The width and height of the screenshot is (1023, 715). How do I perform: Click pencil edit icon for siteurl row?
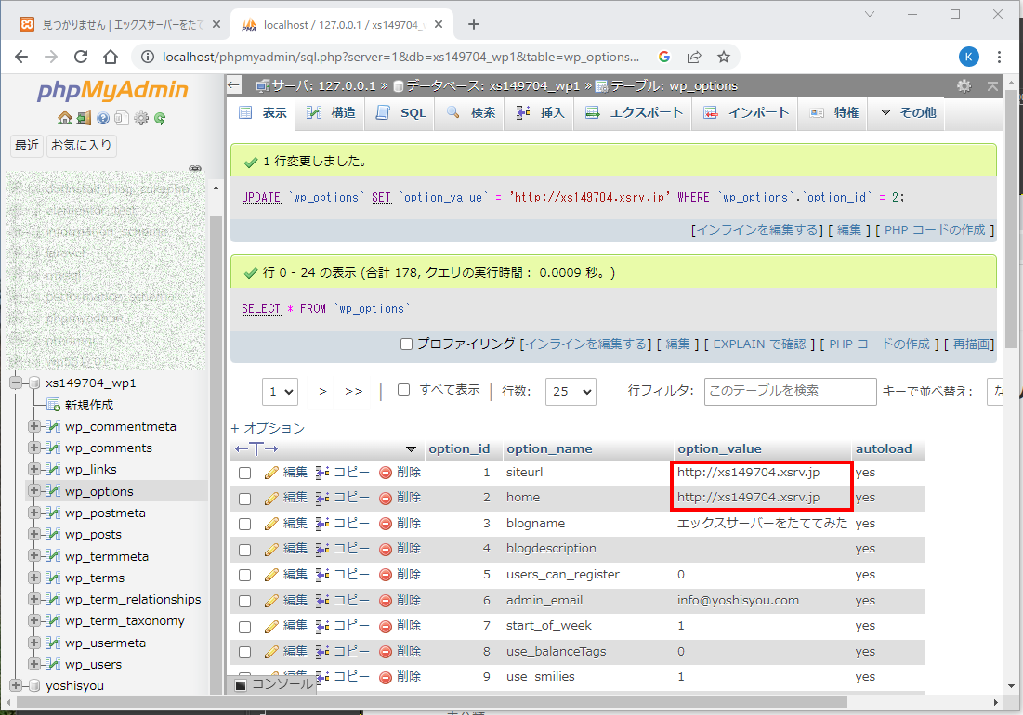tap(272, 473)
